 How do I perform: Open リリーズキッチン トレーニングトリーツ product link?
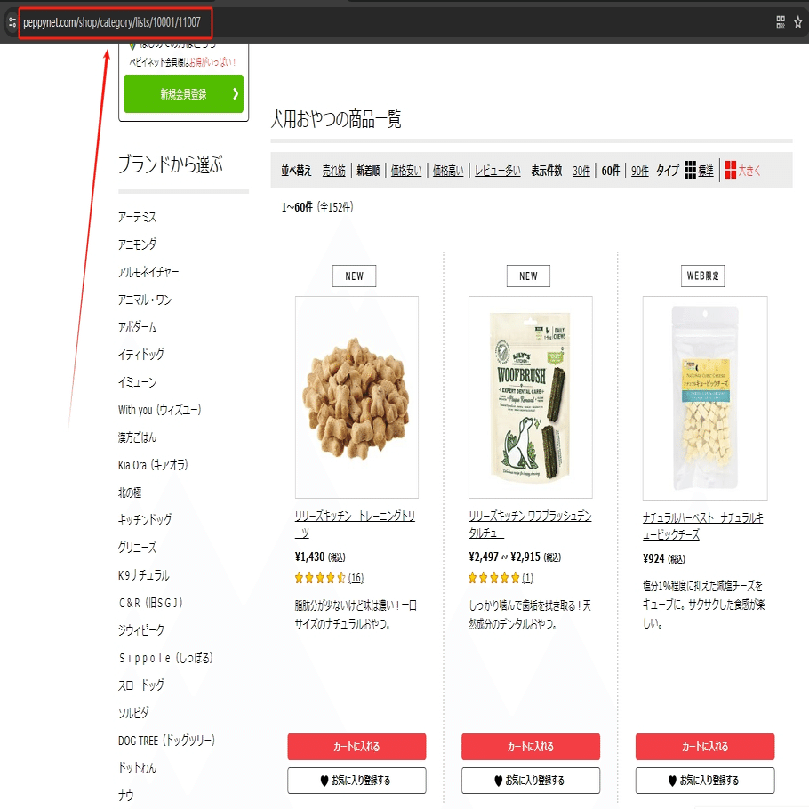click(x=355, y=525)
